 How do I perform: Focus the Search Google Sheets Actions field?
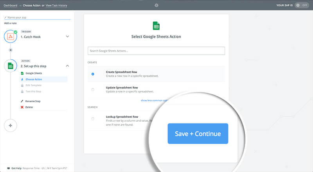[x=156, y=51]
